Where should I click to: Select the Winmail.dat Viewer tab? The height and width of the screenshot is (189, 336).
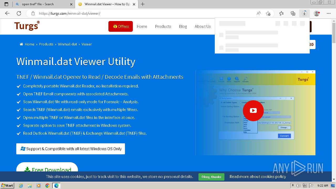tap(106, 4)
